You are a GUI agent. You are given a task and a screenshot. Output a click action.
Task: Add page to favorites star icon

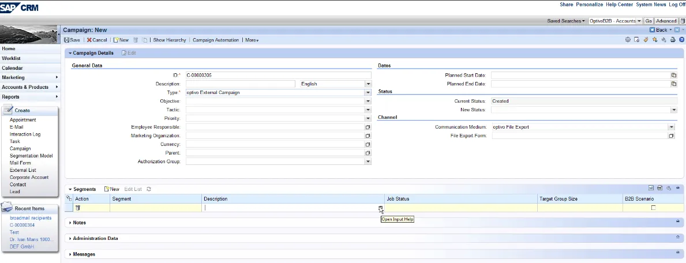point(654,39)
